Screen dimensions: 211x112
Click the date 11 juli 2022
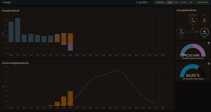[142, 2]
